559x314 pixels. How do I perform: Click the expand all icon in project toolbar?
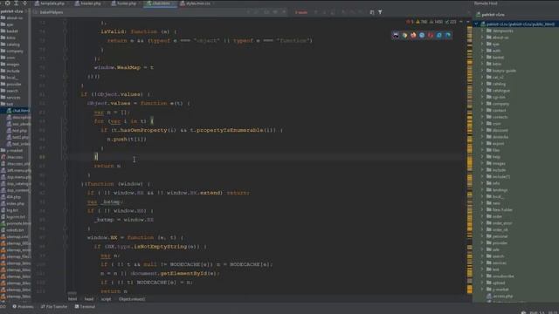tap(16, 3)
